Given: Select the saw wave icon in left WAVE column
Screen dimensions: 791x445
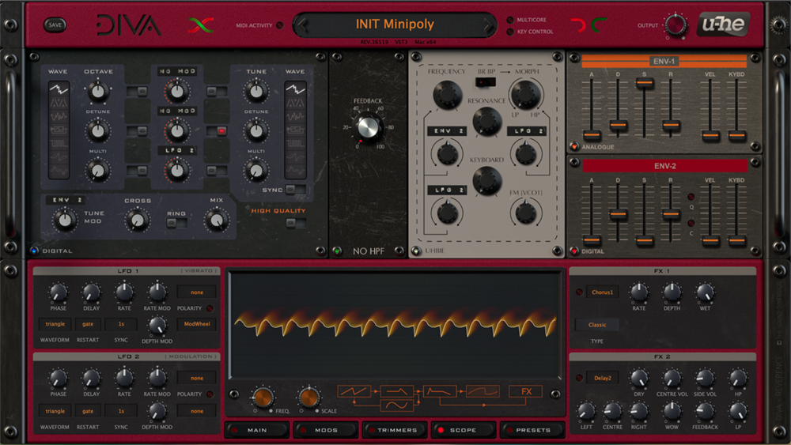Looking at the screenshot, I should pyautogui.click(x=59, y=89).
